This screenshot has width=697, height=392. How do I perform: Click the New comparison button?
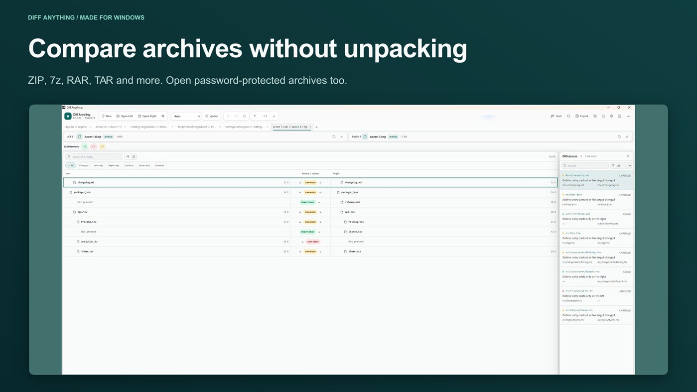107,116
